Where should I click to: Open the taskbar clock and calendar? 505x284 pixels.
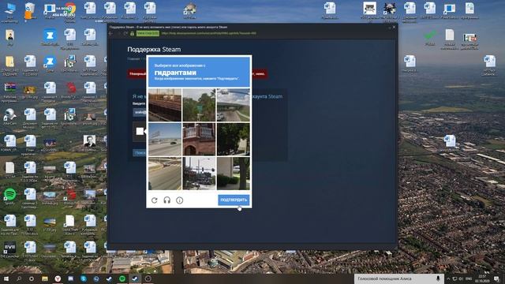point(482,278)
